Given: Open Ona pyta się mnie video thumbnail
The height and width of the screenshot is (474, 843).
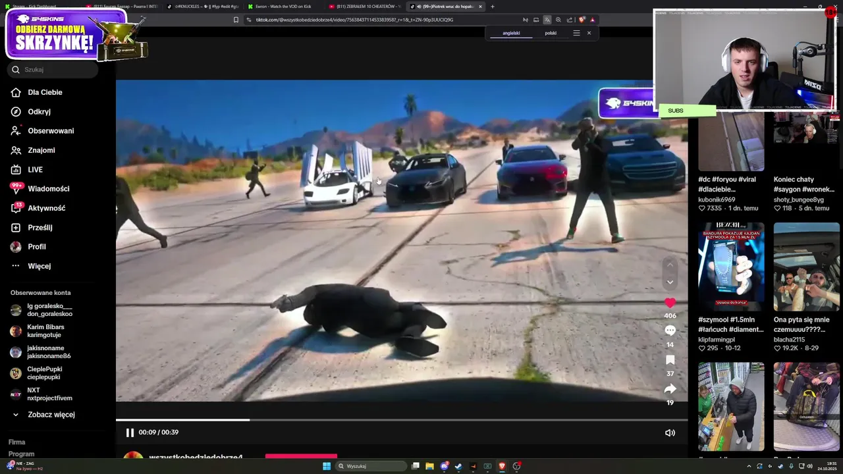Looking at the screenshot, I should [806, 267].
